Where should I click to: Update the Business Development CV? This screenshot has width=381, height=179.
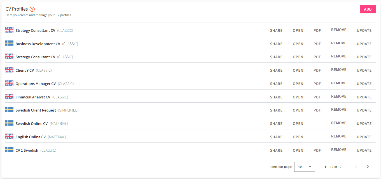(x=364, y=44)
